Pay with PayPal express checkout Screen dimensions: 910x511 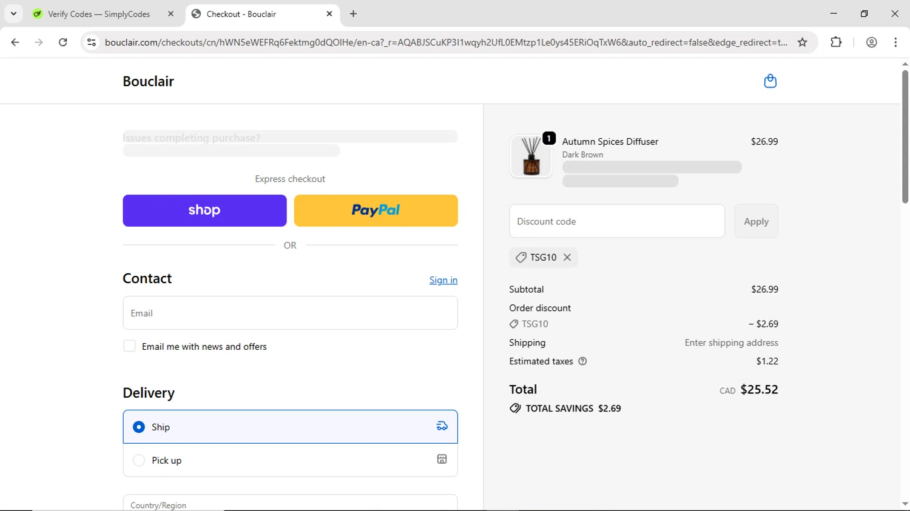click(376, 210)
